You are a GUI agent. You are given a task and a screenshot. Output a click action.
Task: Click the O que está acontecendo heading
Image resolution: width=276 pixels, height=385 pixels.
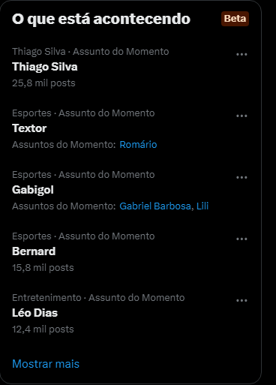coord(101,19)
